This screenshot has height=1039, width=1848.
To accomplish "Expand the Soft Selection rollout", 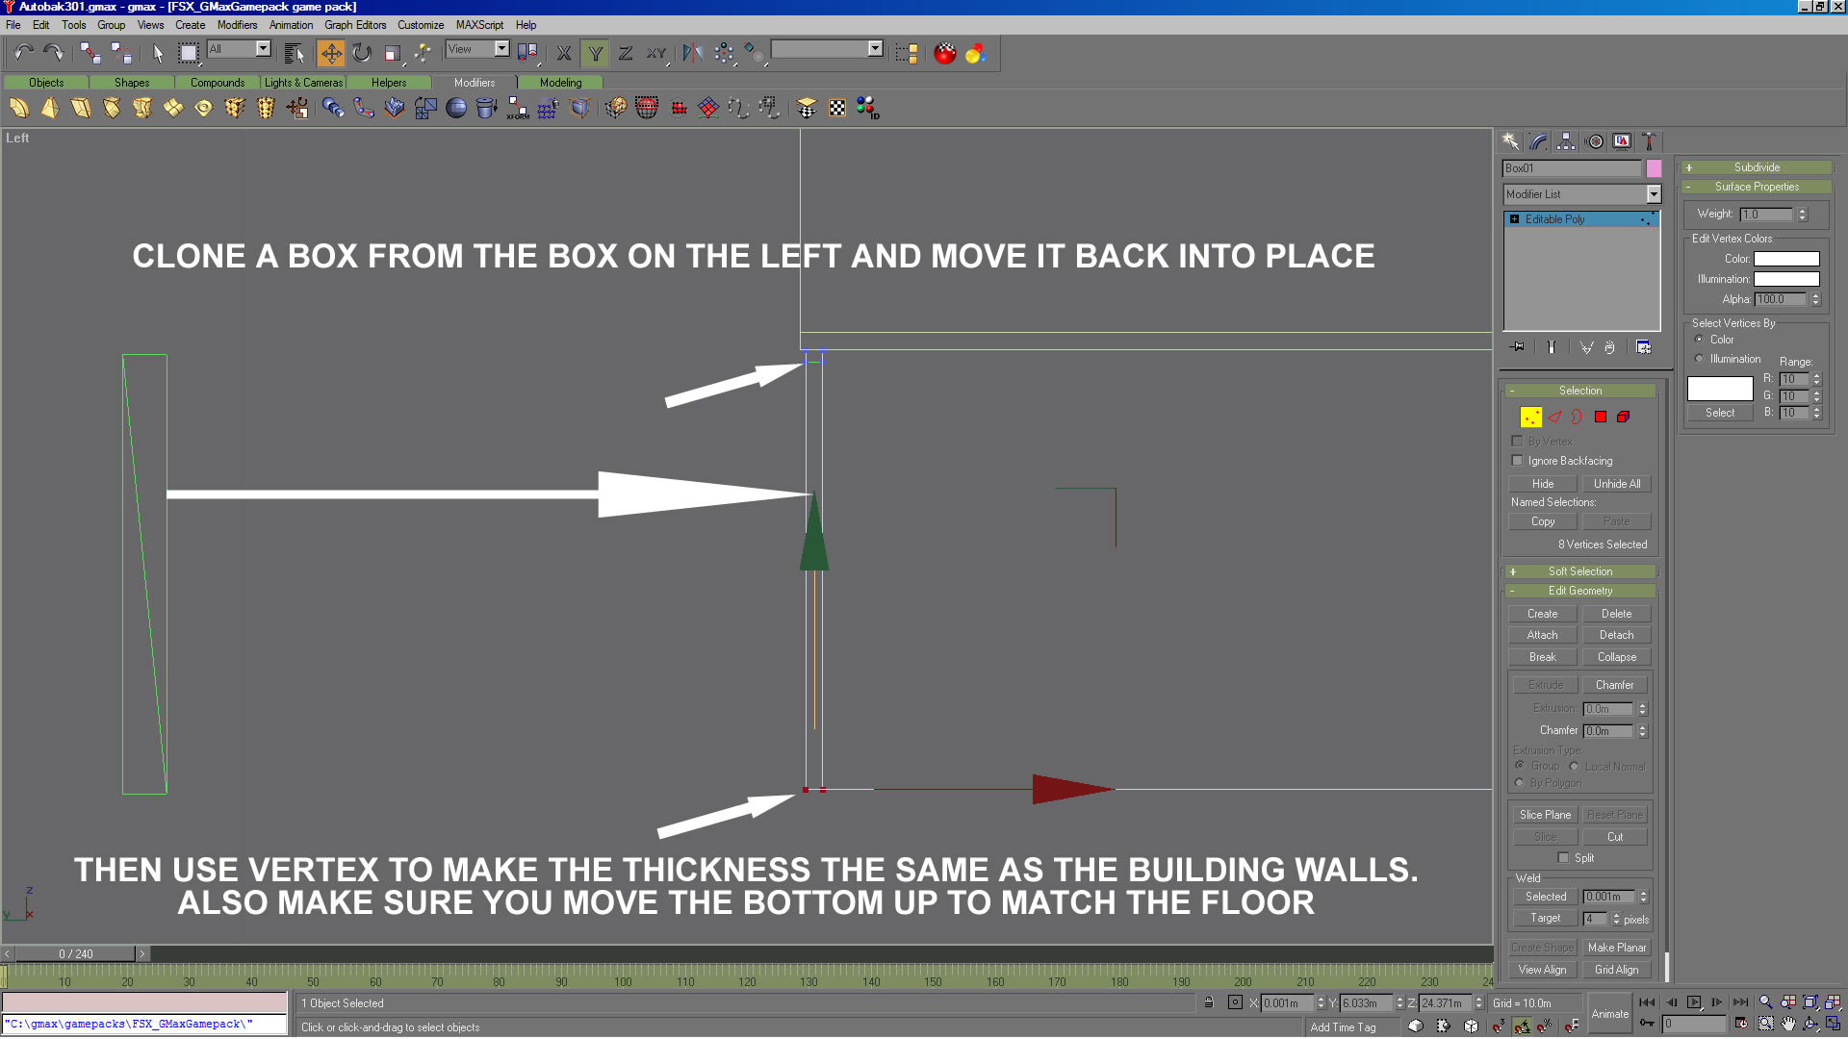I will (1579, 571).
